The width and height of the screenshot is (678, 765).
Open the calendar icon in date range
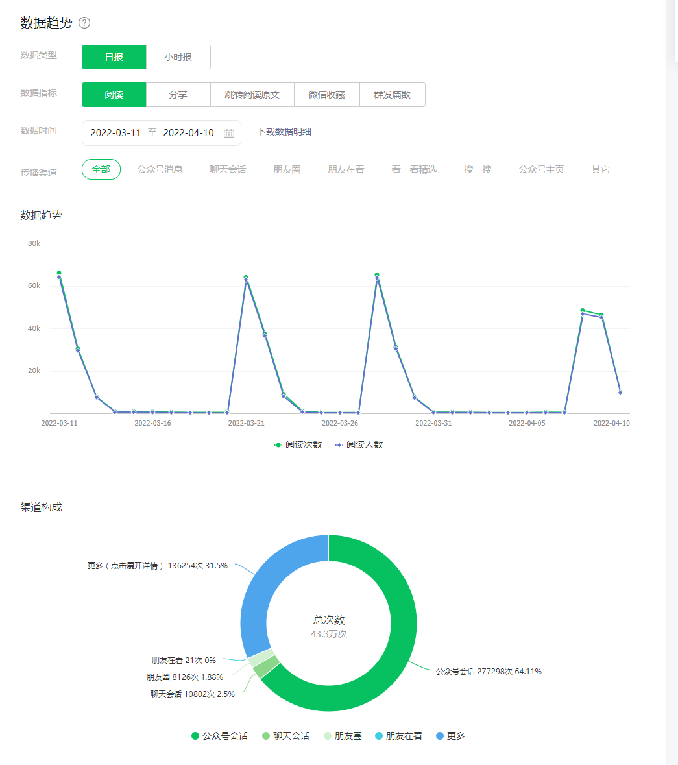pyautogui.click(x=229, y=133)
